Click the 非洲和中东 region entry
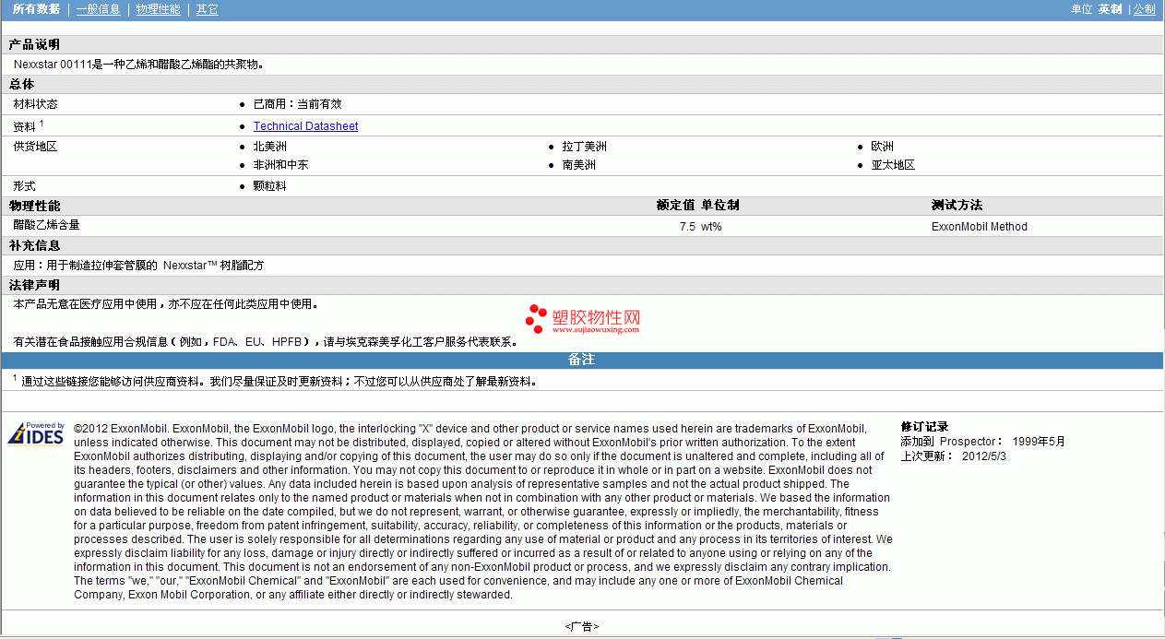 (x=281, y=165)
